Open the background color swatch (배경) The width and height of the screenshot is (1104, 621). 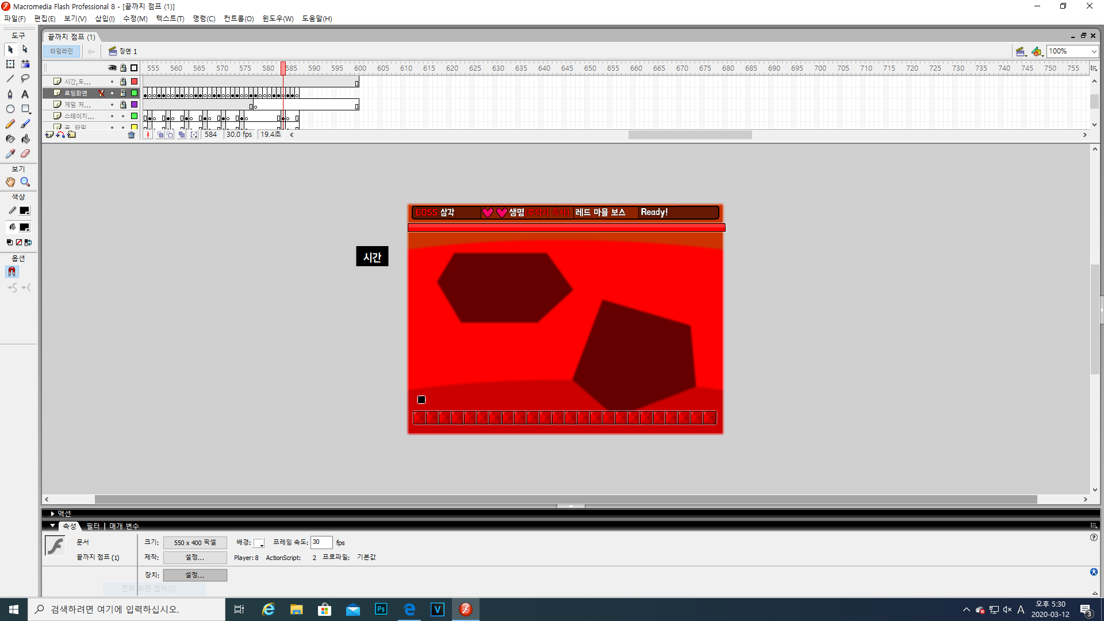click(x=259, y=543)
